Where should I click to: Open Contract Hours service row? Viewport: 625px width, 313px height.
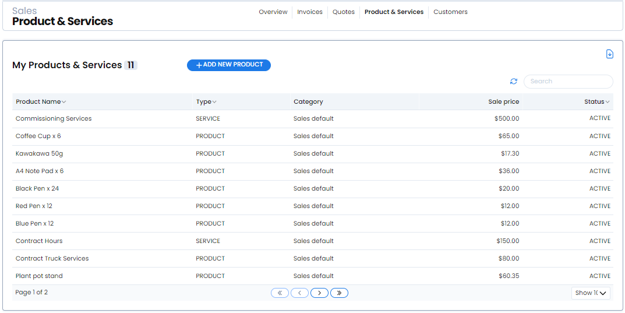[x=312, y=241]
